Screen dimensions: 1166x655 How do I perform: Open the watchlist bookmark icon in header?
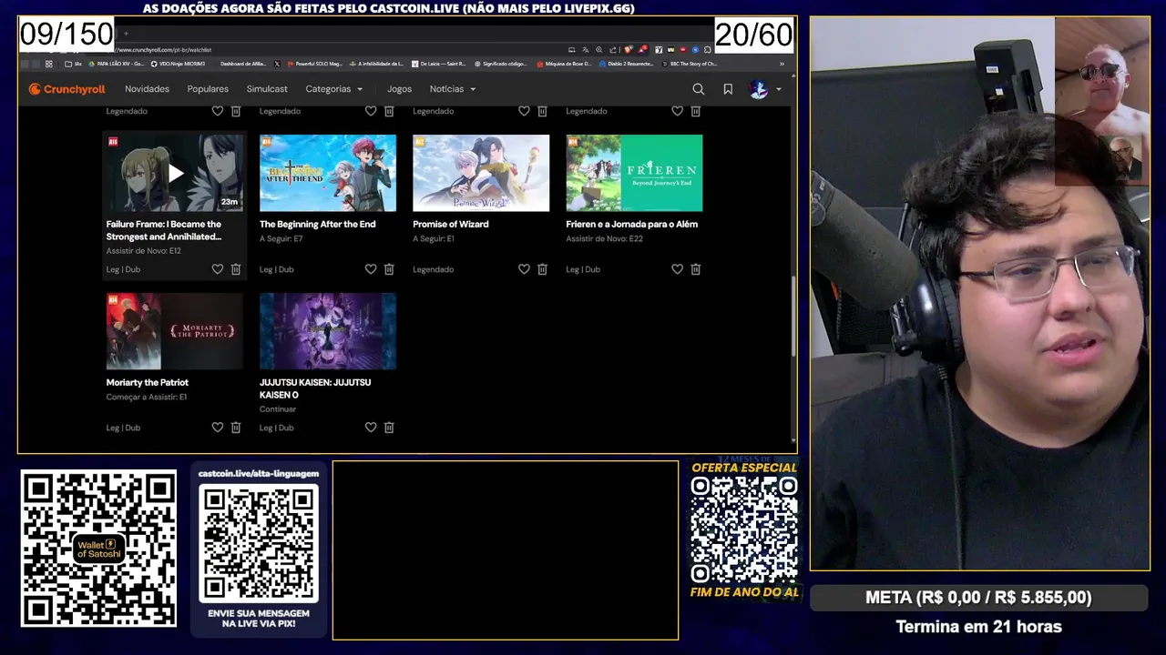728,89
